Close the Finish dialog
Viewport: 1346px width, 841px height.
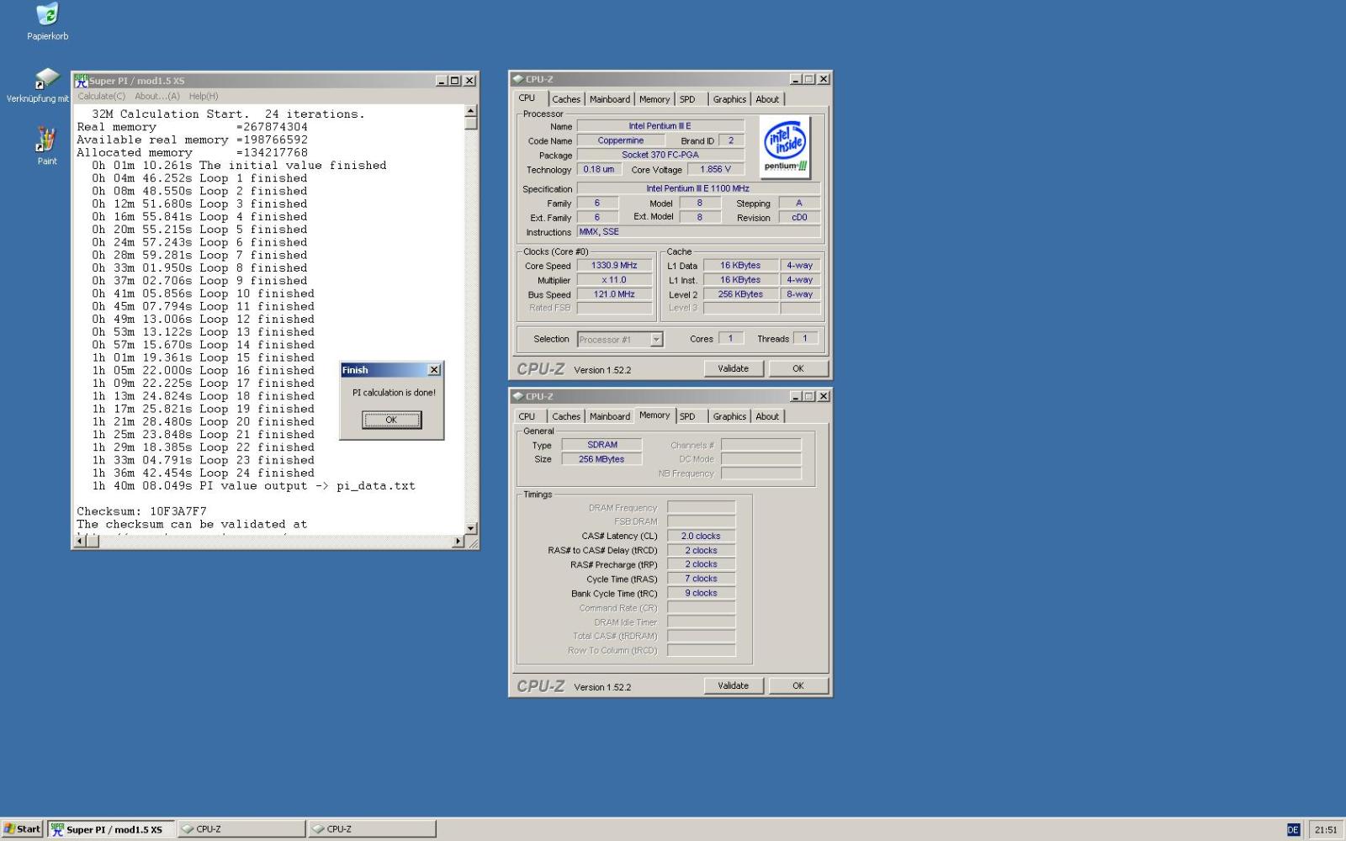pos(434,370)
